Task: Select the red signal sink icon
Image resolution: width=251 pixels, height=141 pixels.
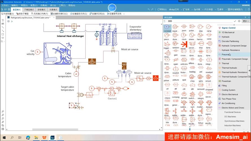Action: 184,45
